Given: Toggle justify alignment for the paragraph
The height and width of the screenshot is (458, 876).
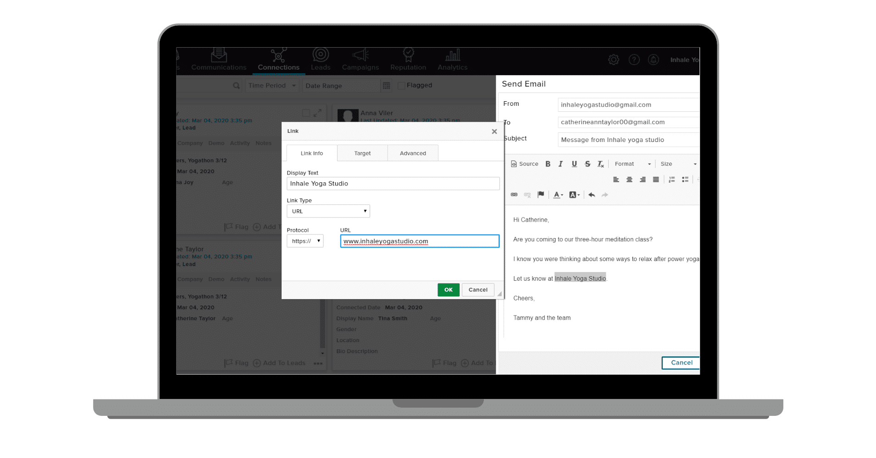Looking at the screenshot, I should coord(656,180).
